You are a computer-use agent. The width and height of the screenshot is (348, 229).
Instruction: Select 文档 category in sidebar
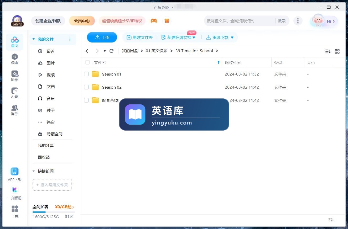pyautogui.click(x=51, y=87)
